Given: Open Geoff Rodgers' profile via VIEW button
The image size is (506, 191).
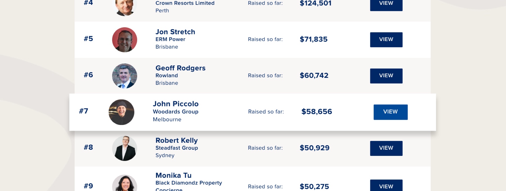Looking at the screenshot, I should point(386,76).
